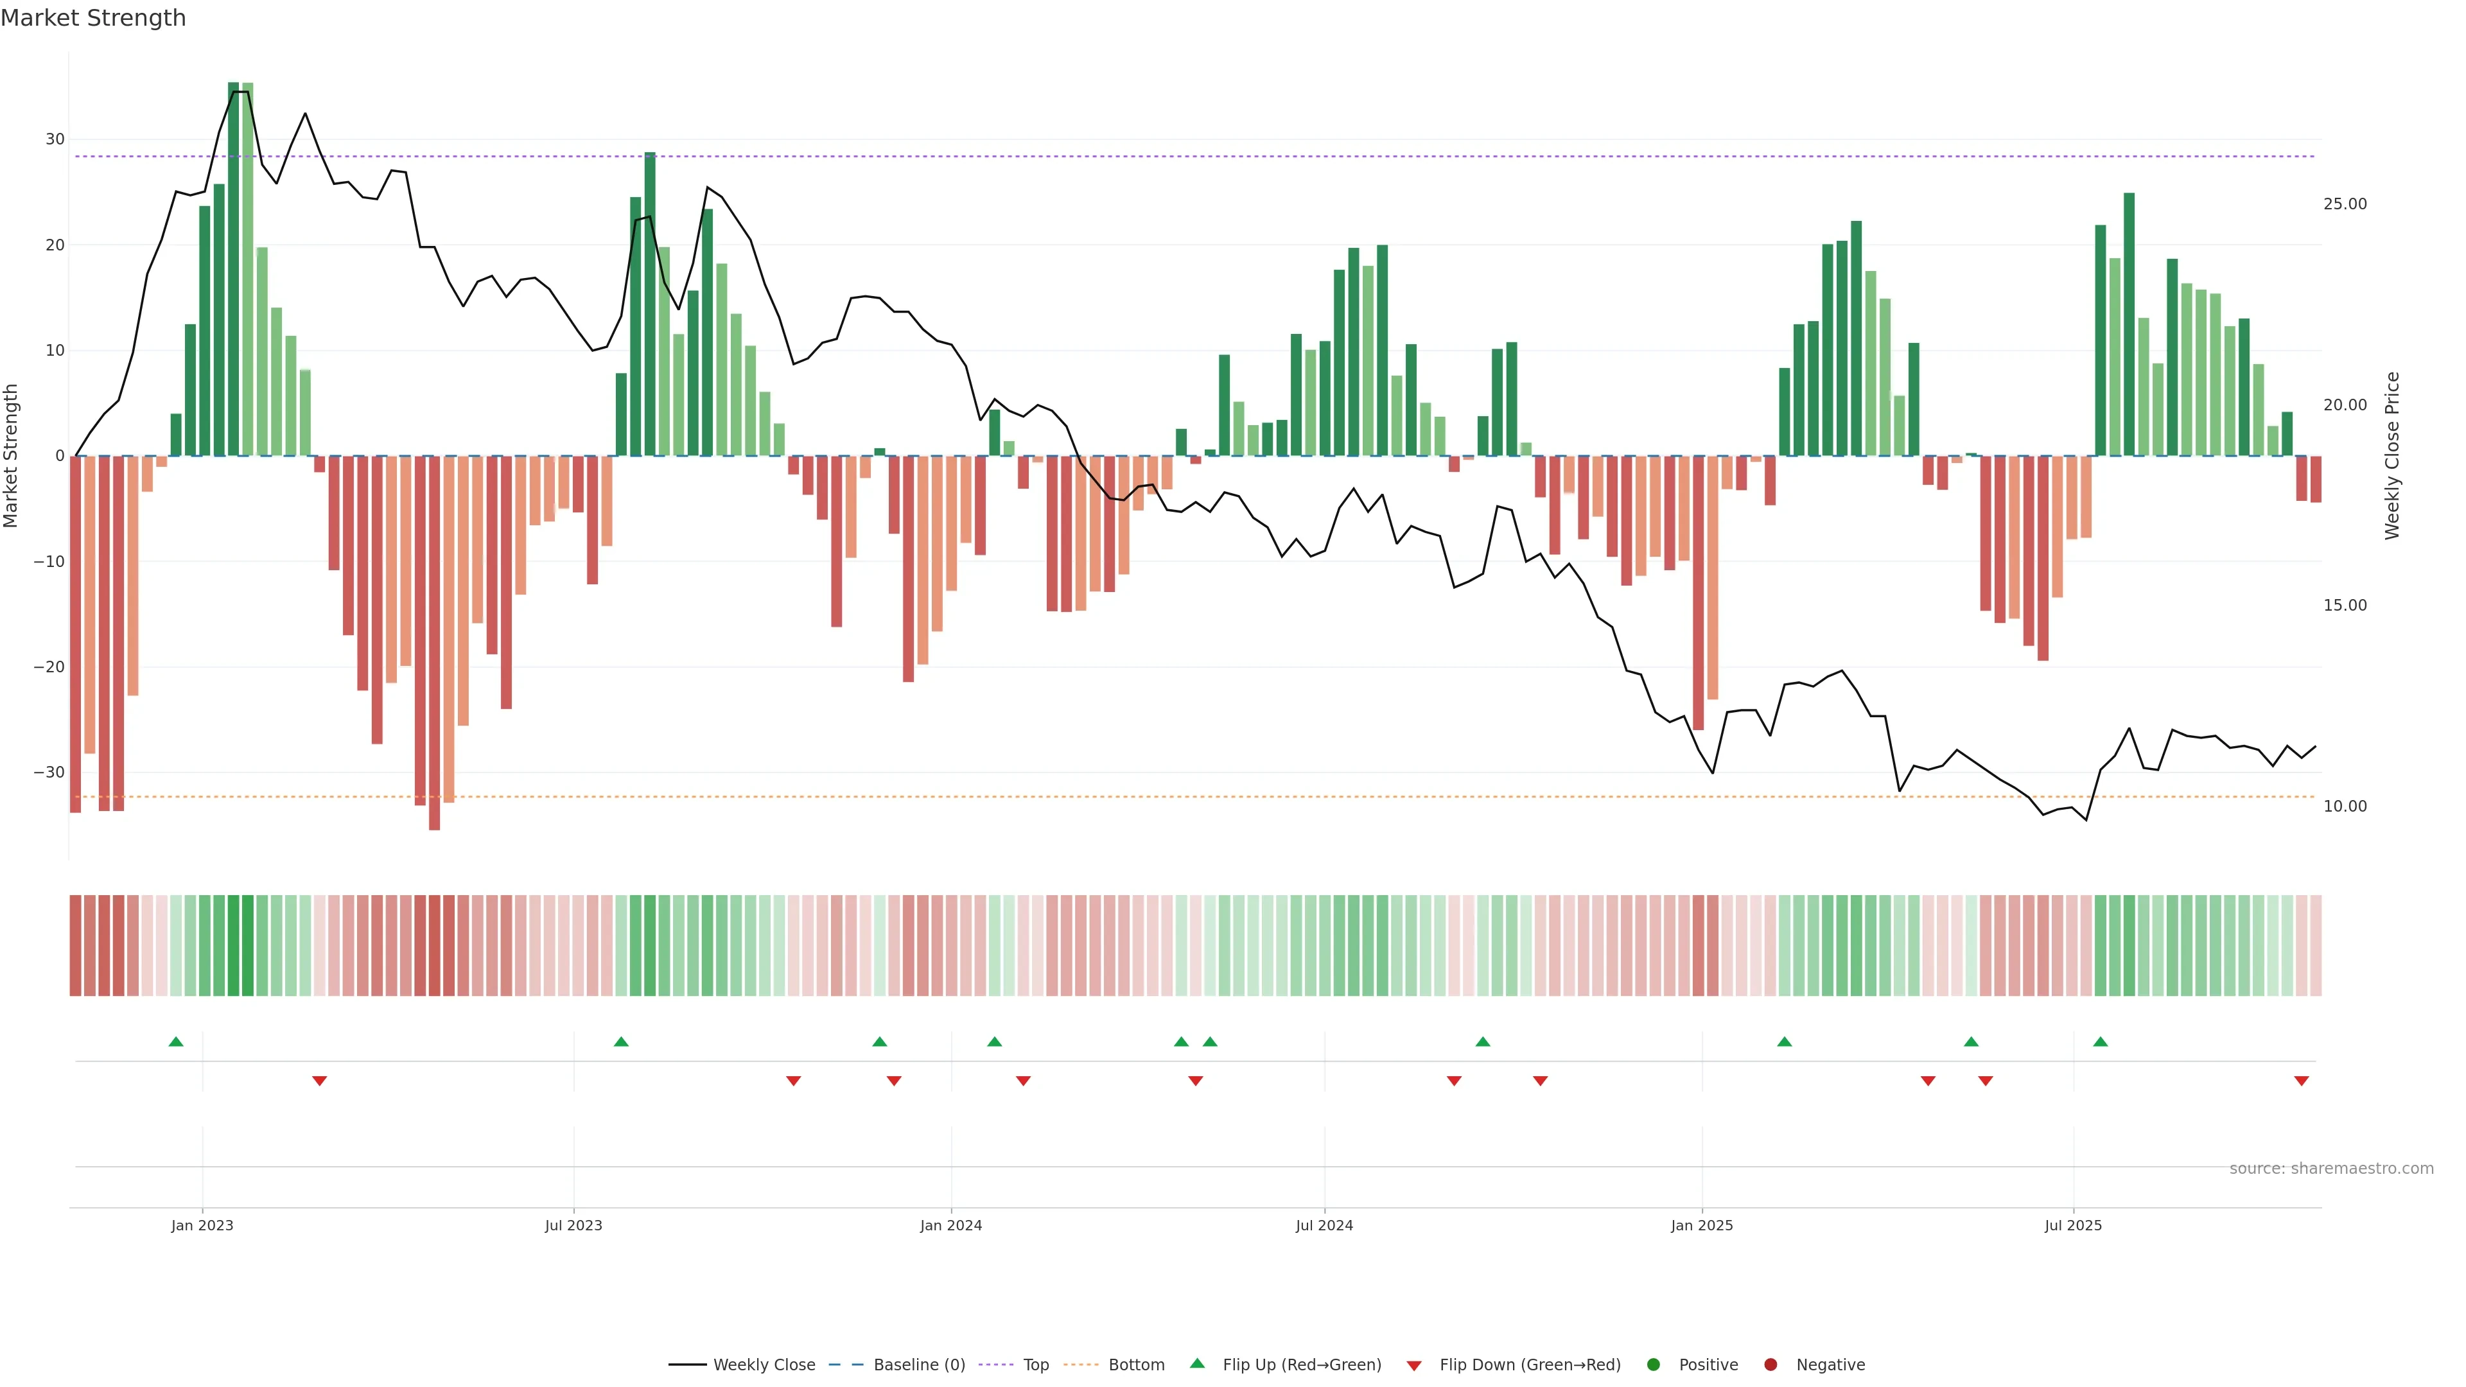
Task: Click the Jan 2023 x-axis label
Action: pos(202,1225)
